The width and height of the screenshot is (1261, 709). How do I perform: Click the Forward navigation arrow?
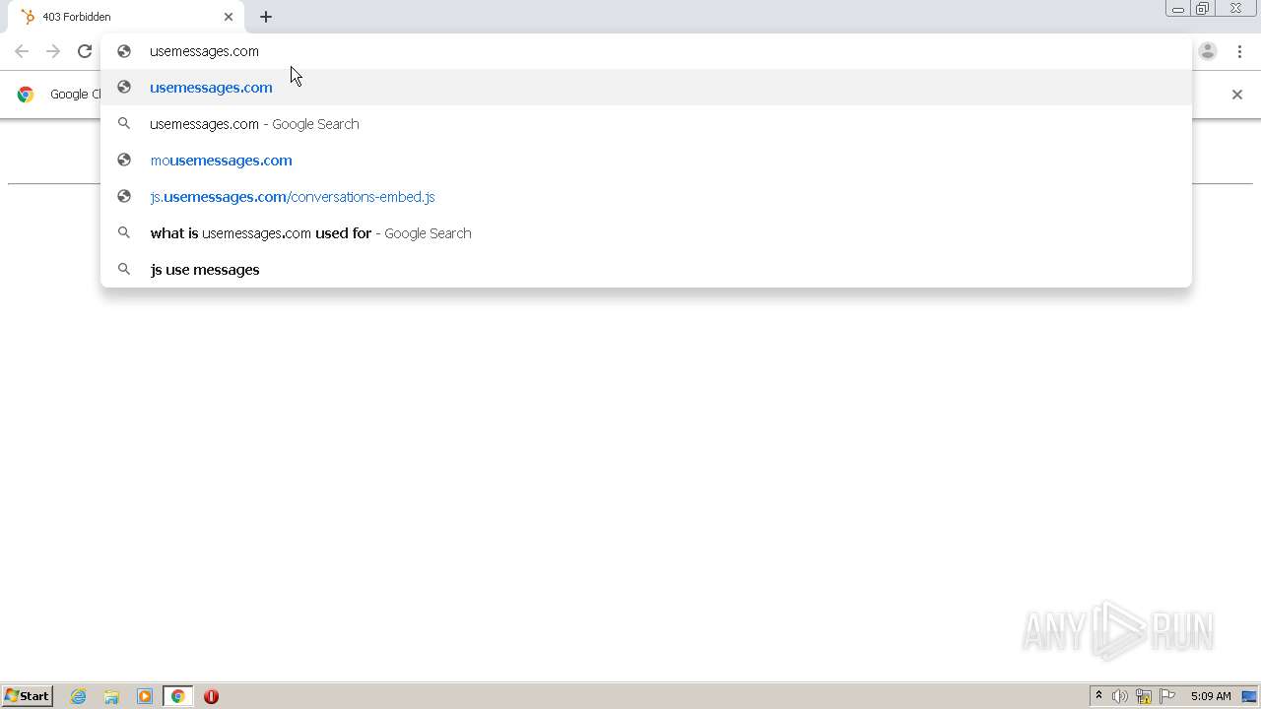53,51
